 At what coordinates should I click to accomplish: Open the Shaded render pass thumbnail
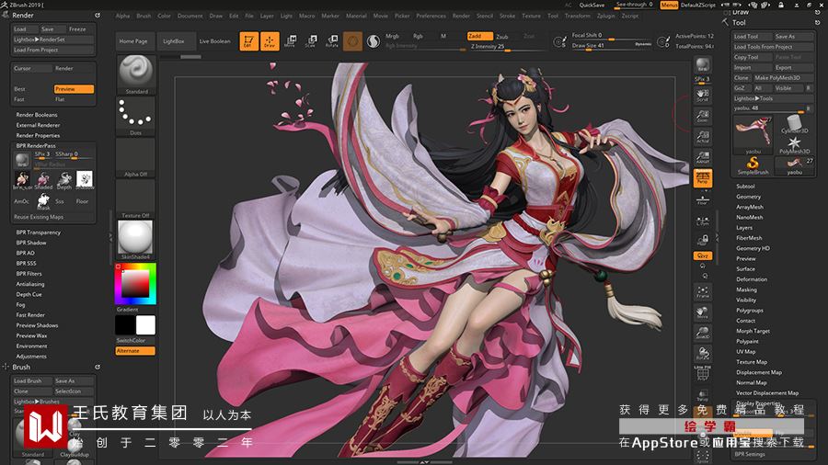click(43, 180)
